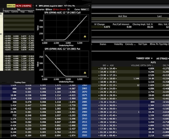Click the PUTS section header
Image resolution: width=169 pixels, height=139 pixels.
tap(153, 63)
